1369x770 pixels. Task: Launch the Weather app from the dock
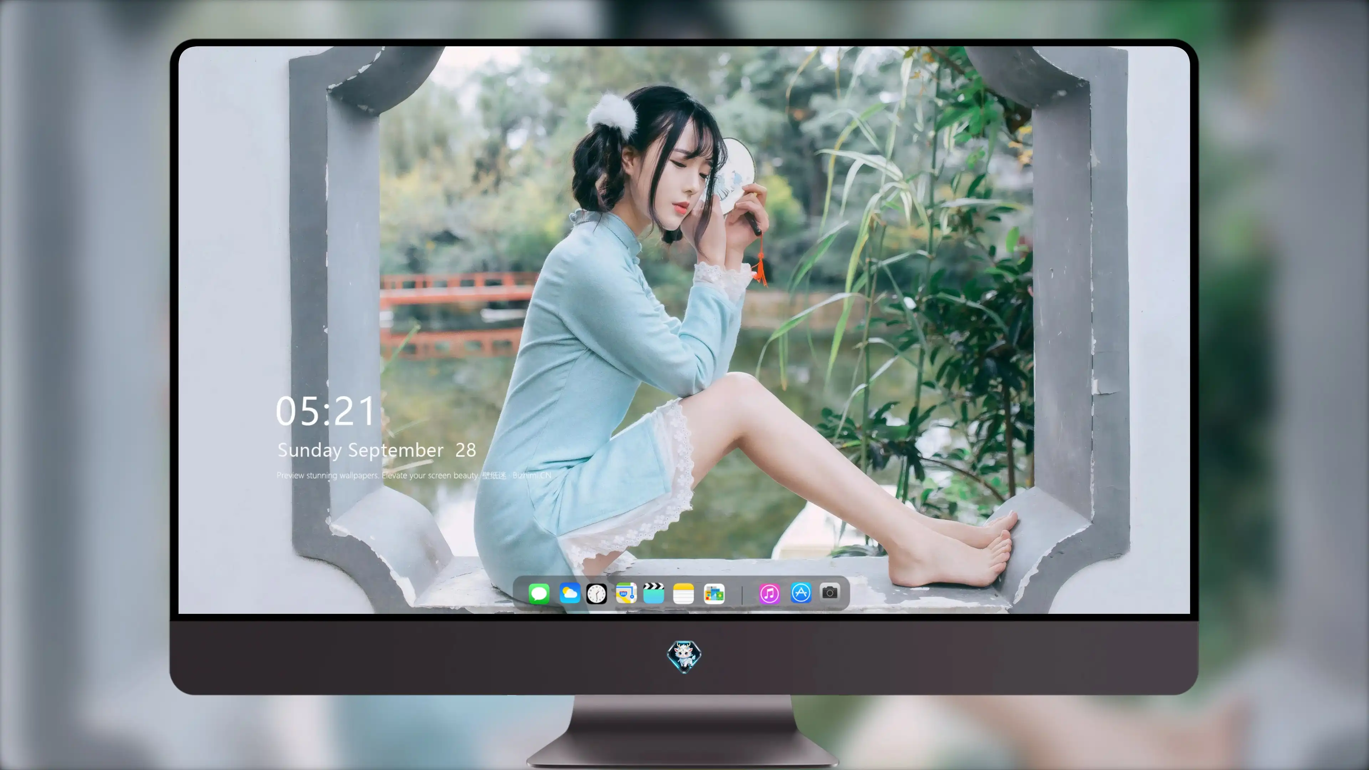569,593
